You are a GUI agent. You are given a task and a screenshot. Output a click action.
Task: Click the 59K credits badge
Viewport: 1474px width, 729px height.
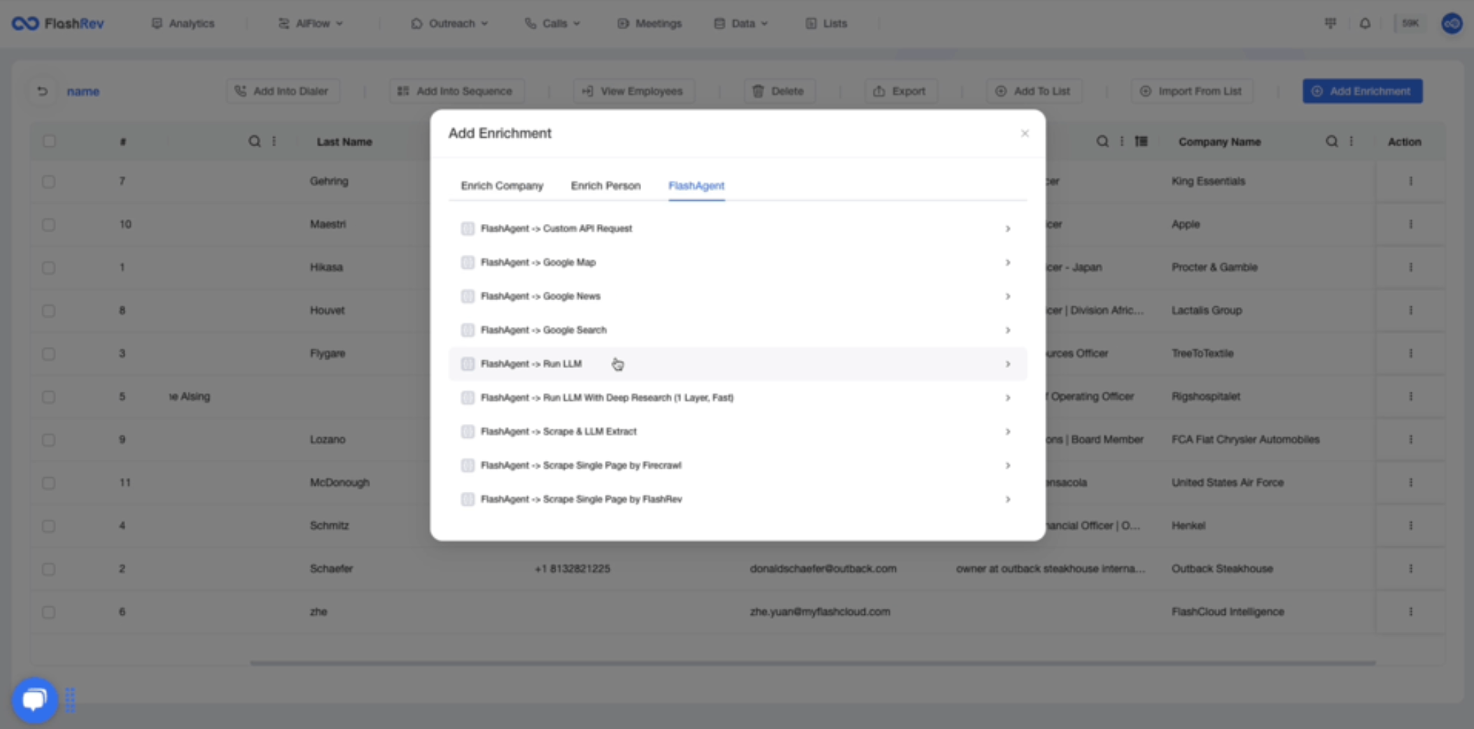1410,23
